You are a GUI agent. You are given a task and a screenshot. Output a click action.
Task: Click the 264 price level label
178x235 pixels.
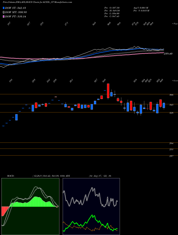click(171, 143)
